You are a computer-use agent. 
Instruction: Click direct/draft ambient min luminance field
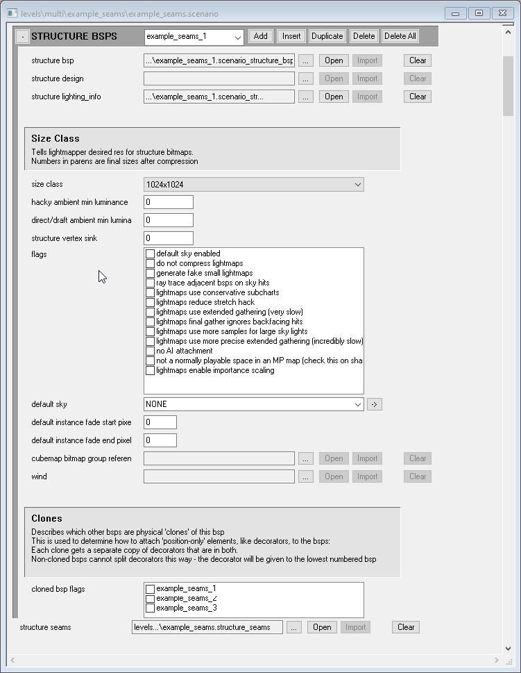168,220
